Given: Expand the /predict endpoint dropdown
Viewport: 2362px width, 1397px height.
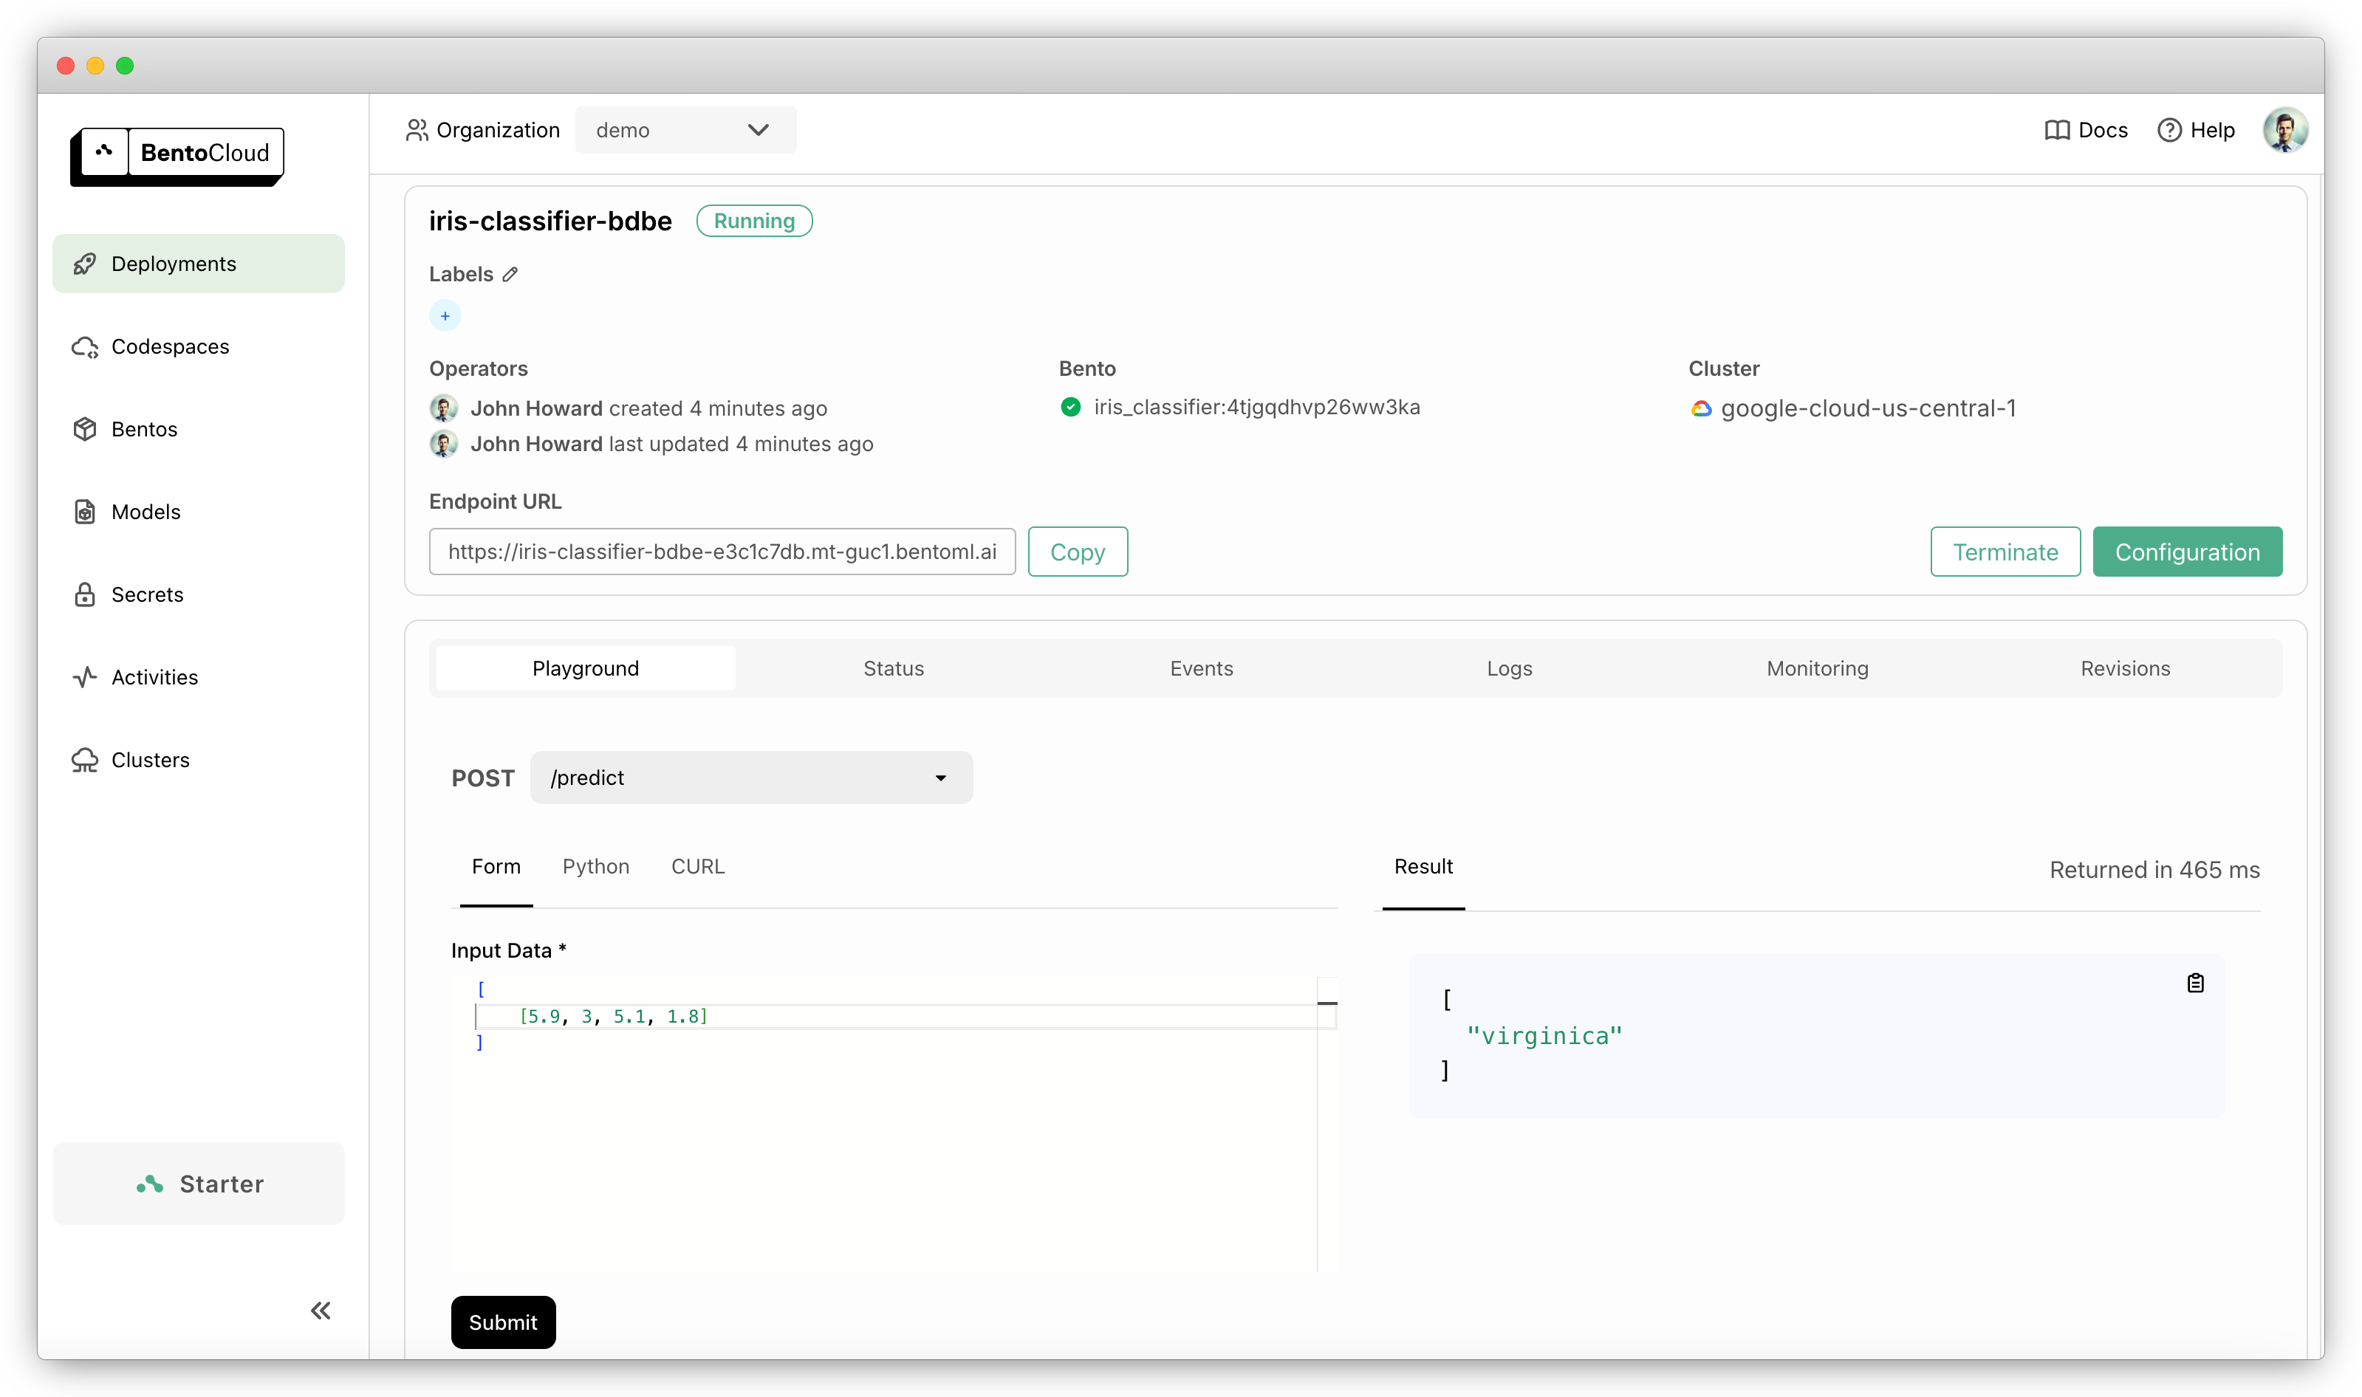Looking at the screenshot, I should click(751, 778).
